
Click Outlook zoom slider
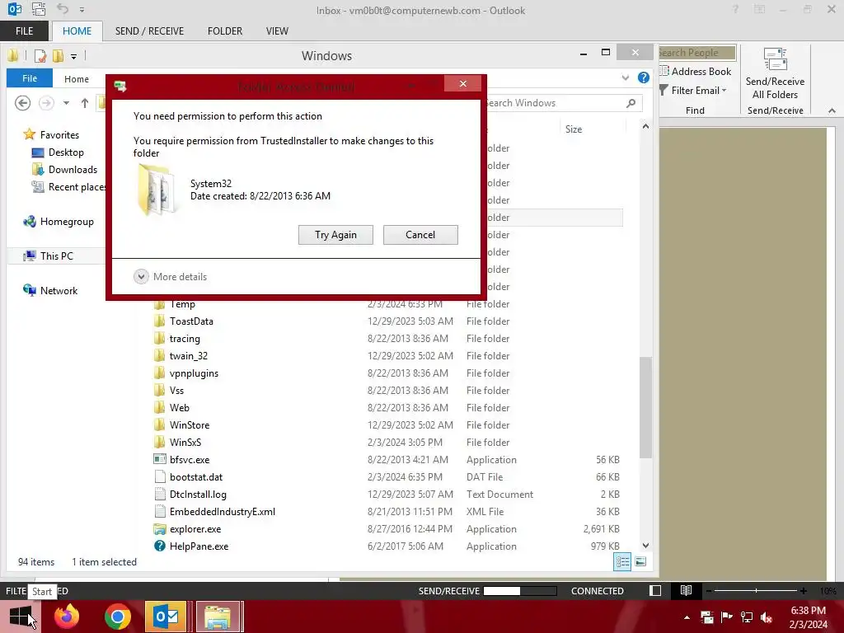tap(756, 591)
